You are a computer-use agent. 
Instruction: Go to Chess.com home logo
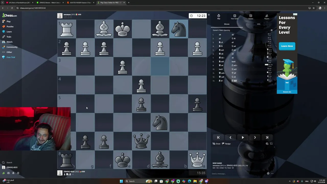[x=10, y=16]
